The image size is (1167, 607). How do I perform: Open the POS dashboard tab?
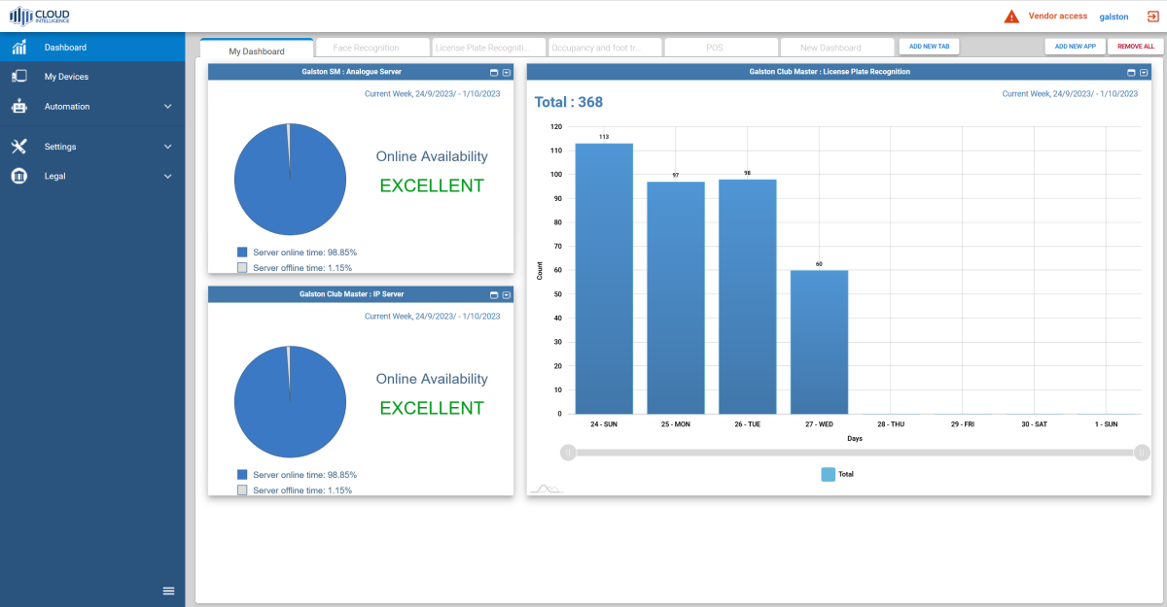point(721,46)
